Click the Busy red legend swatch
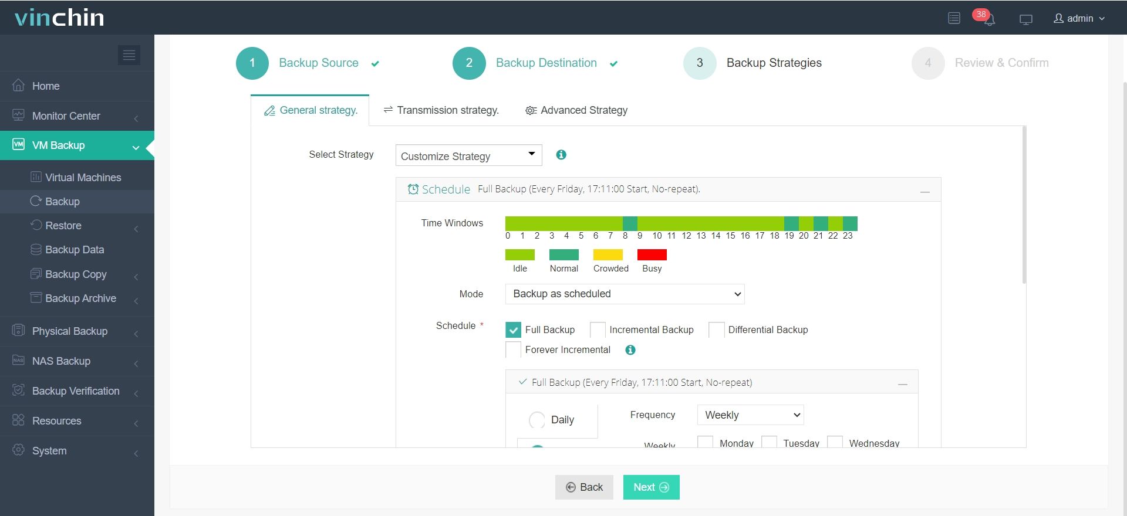This screenshot has height=516, width=1127. tap(652, 254)
